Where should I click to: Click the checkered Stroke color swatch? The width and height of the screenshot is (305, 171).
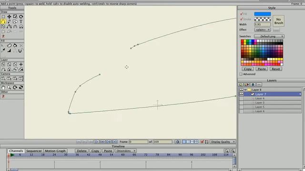point(263,19)
